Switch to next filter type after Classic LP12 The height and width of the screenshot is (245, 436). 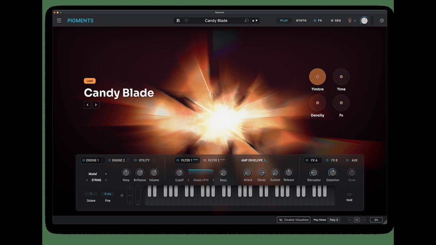pos(214,180)
